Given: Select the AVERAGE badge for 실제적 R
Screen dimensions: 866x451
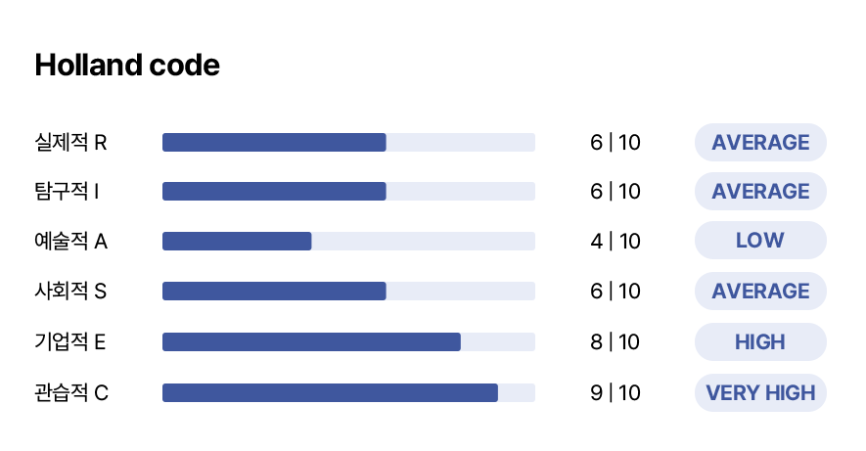Looking at the screenshot, I should point(760,143).
